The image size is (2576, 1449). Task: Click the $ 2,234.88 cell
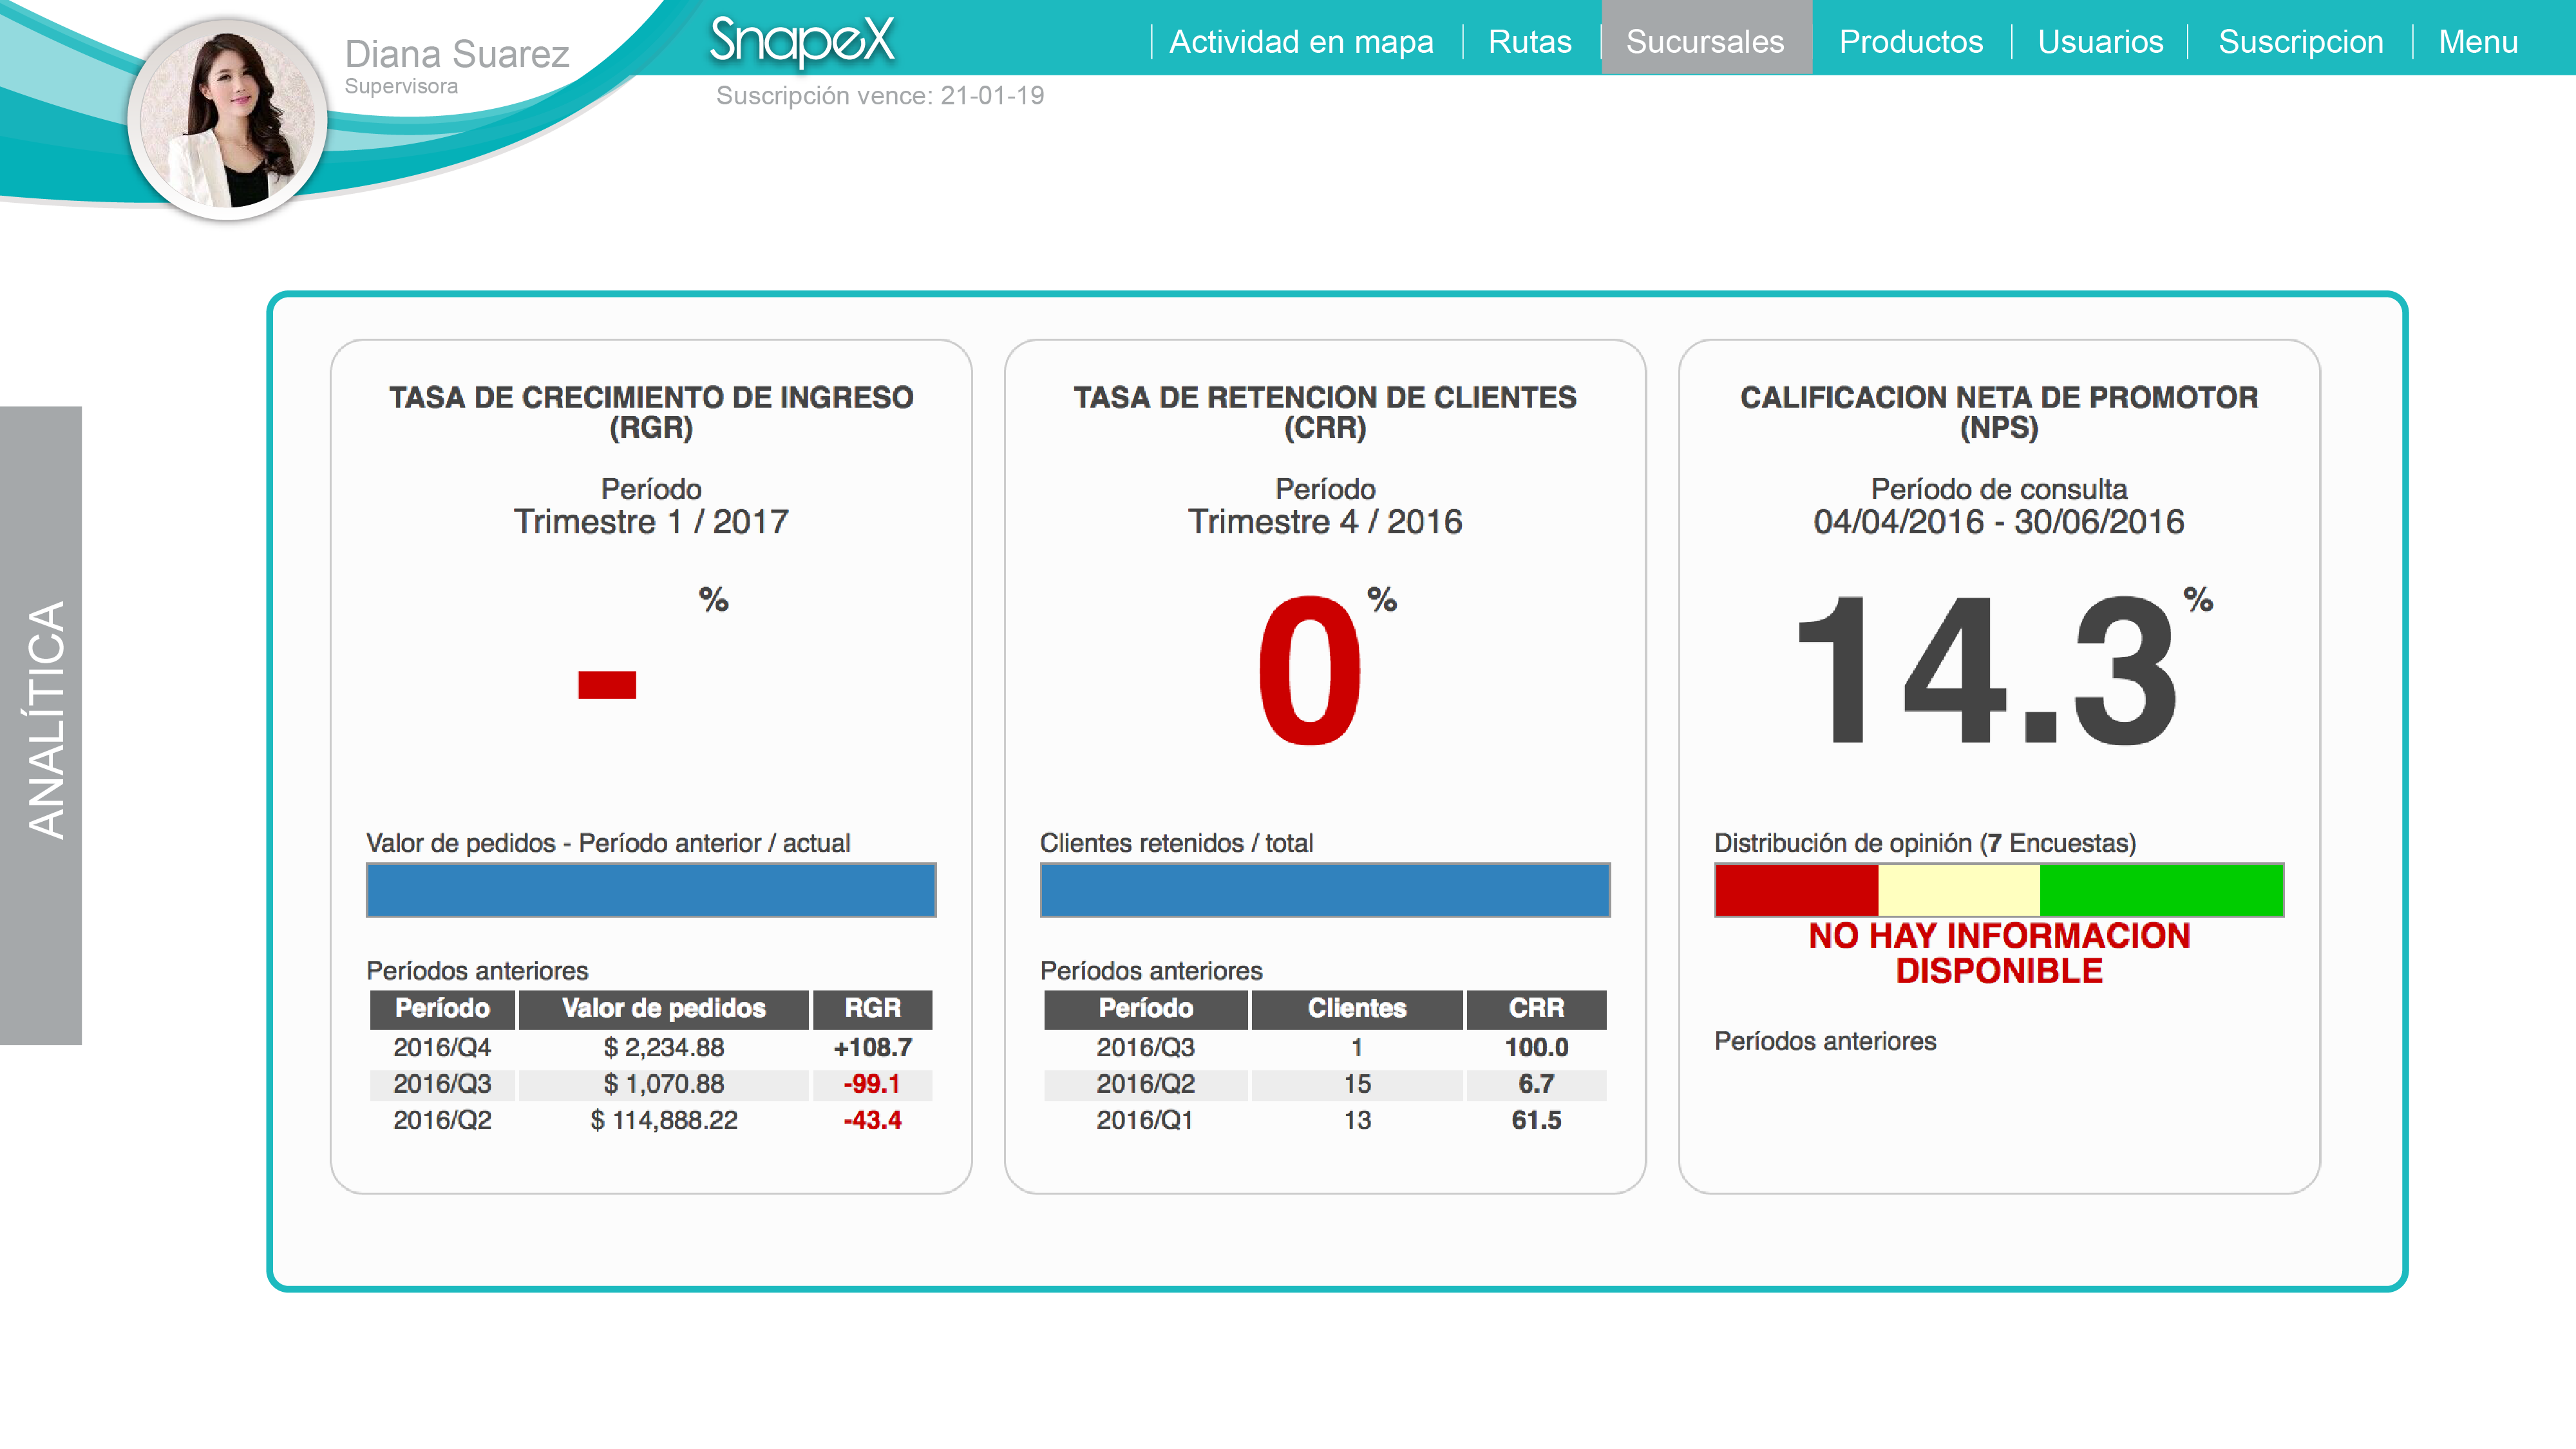click(x=663, y=1047)
